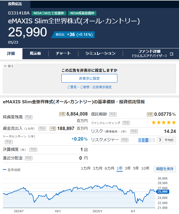179x214 pixels.
Task: Click the 前日比 +36 change badge
Action: tap(74, 35)
